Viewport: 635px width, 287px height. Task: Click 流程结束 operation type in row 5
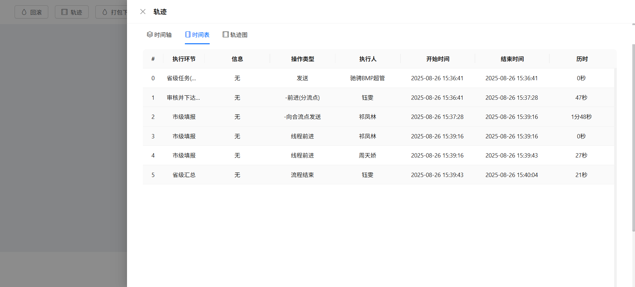tap(302, 175)
